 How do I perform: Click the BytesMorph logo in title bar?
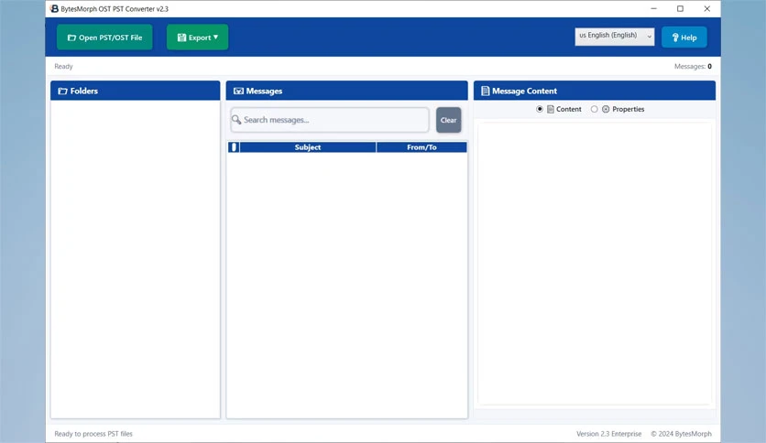tap(54, 9)
